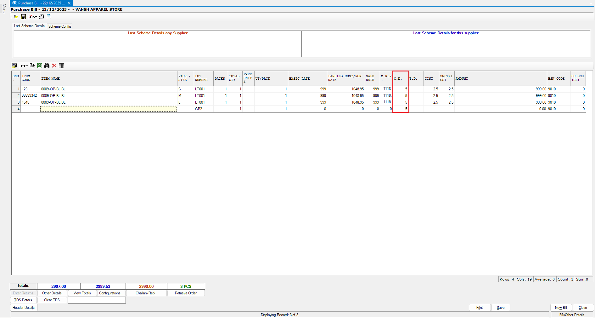Expand the column width arrows dropdown
595x318 pixels.
pos(24,66)
